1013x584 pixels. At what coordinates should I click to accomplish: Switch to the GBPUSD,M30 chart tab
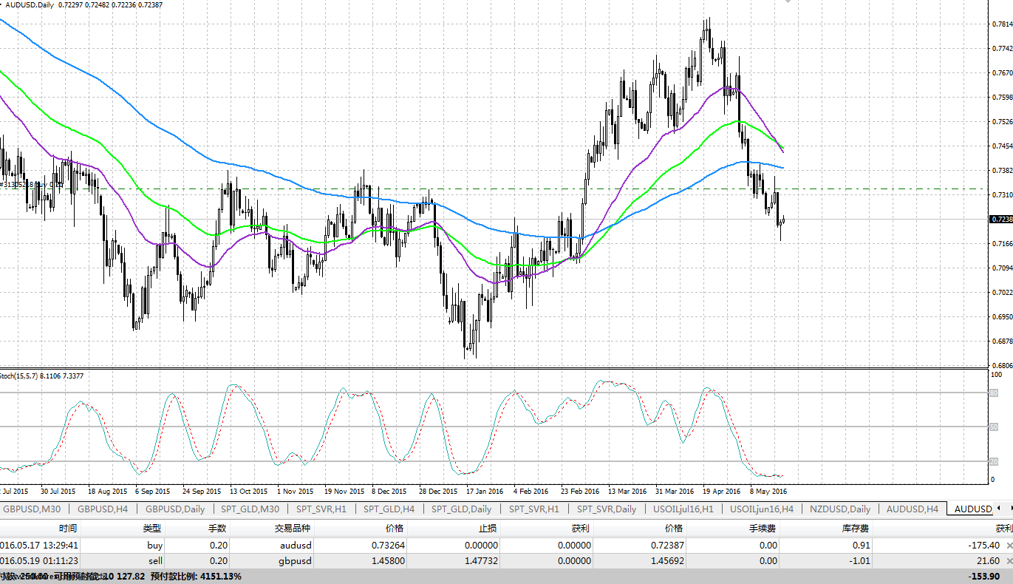(32, 509)
